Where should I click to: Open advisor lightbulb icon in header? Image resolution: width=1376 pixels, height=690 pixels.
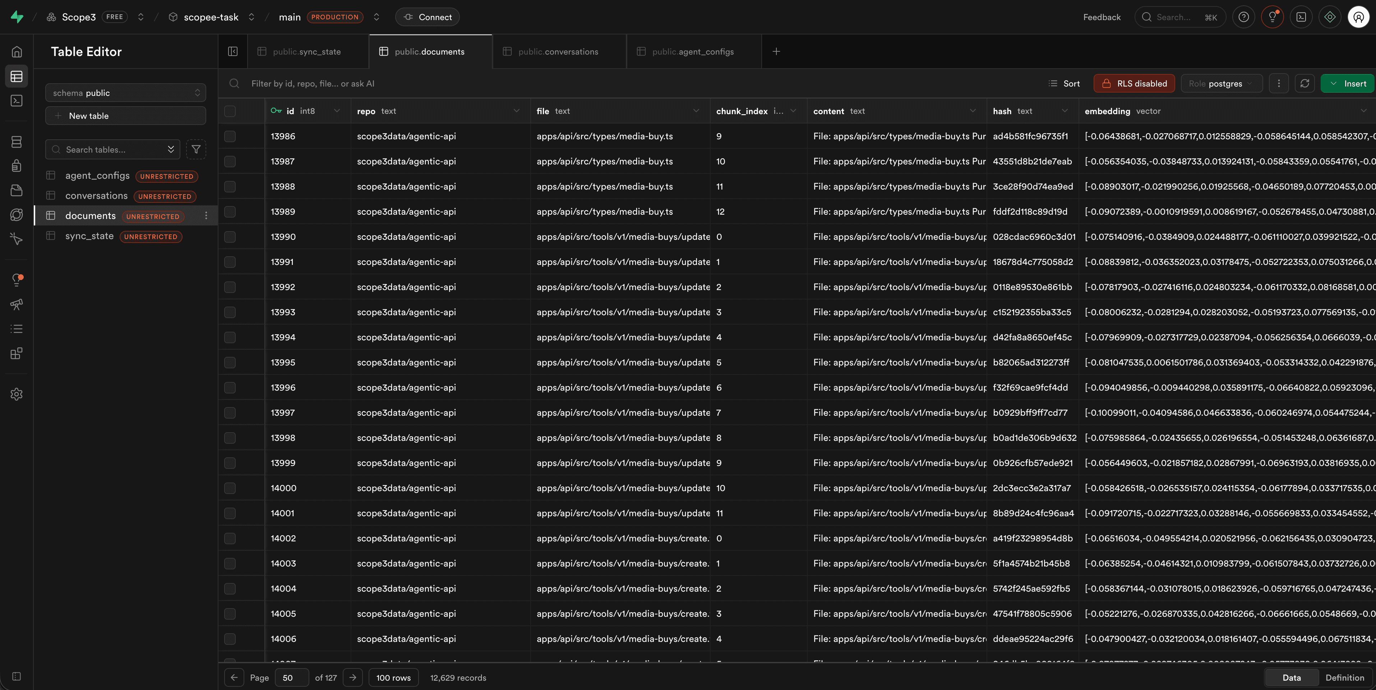1273,17
